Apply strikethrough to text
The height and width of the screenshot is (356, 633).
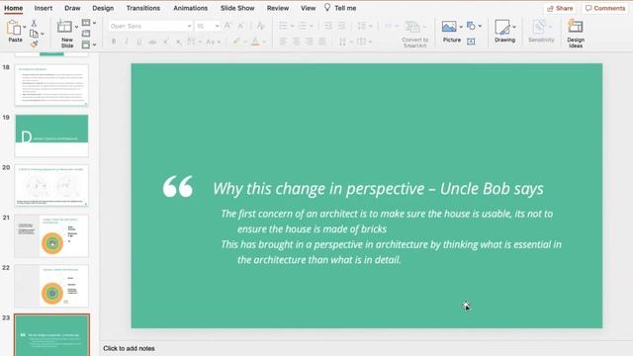pyautogui.click(x=152, y=42)
